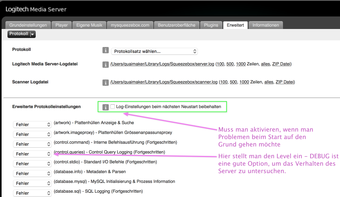Change log level for database.mysql
The height and width of the screenshot is (197, 340).
pos(32,183)
